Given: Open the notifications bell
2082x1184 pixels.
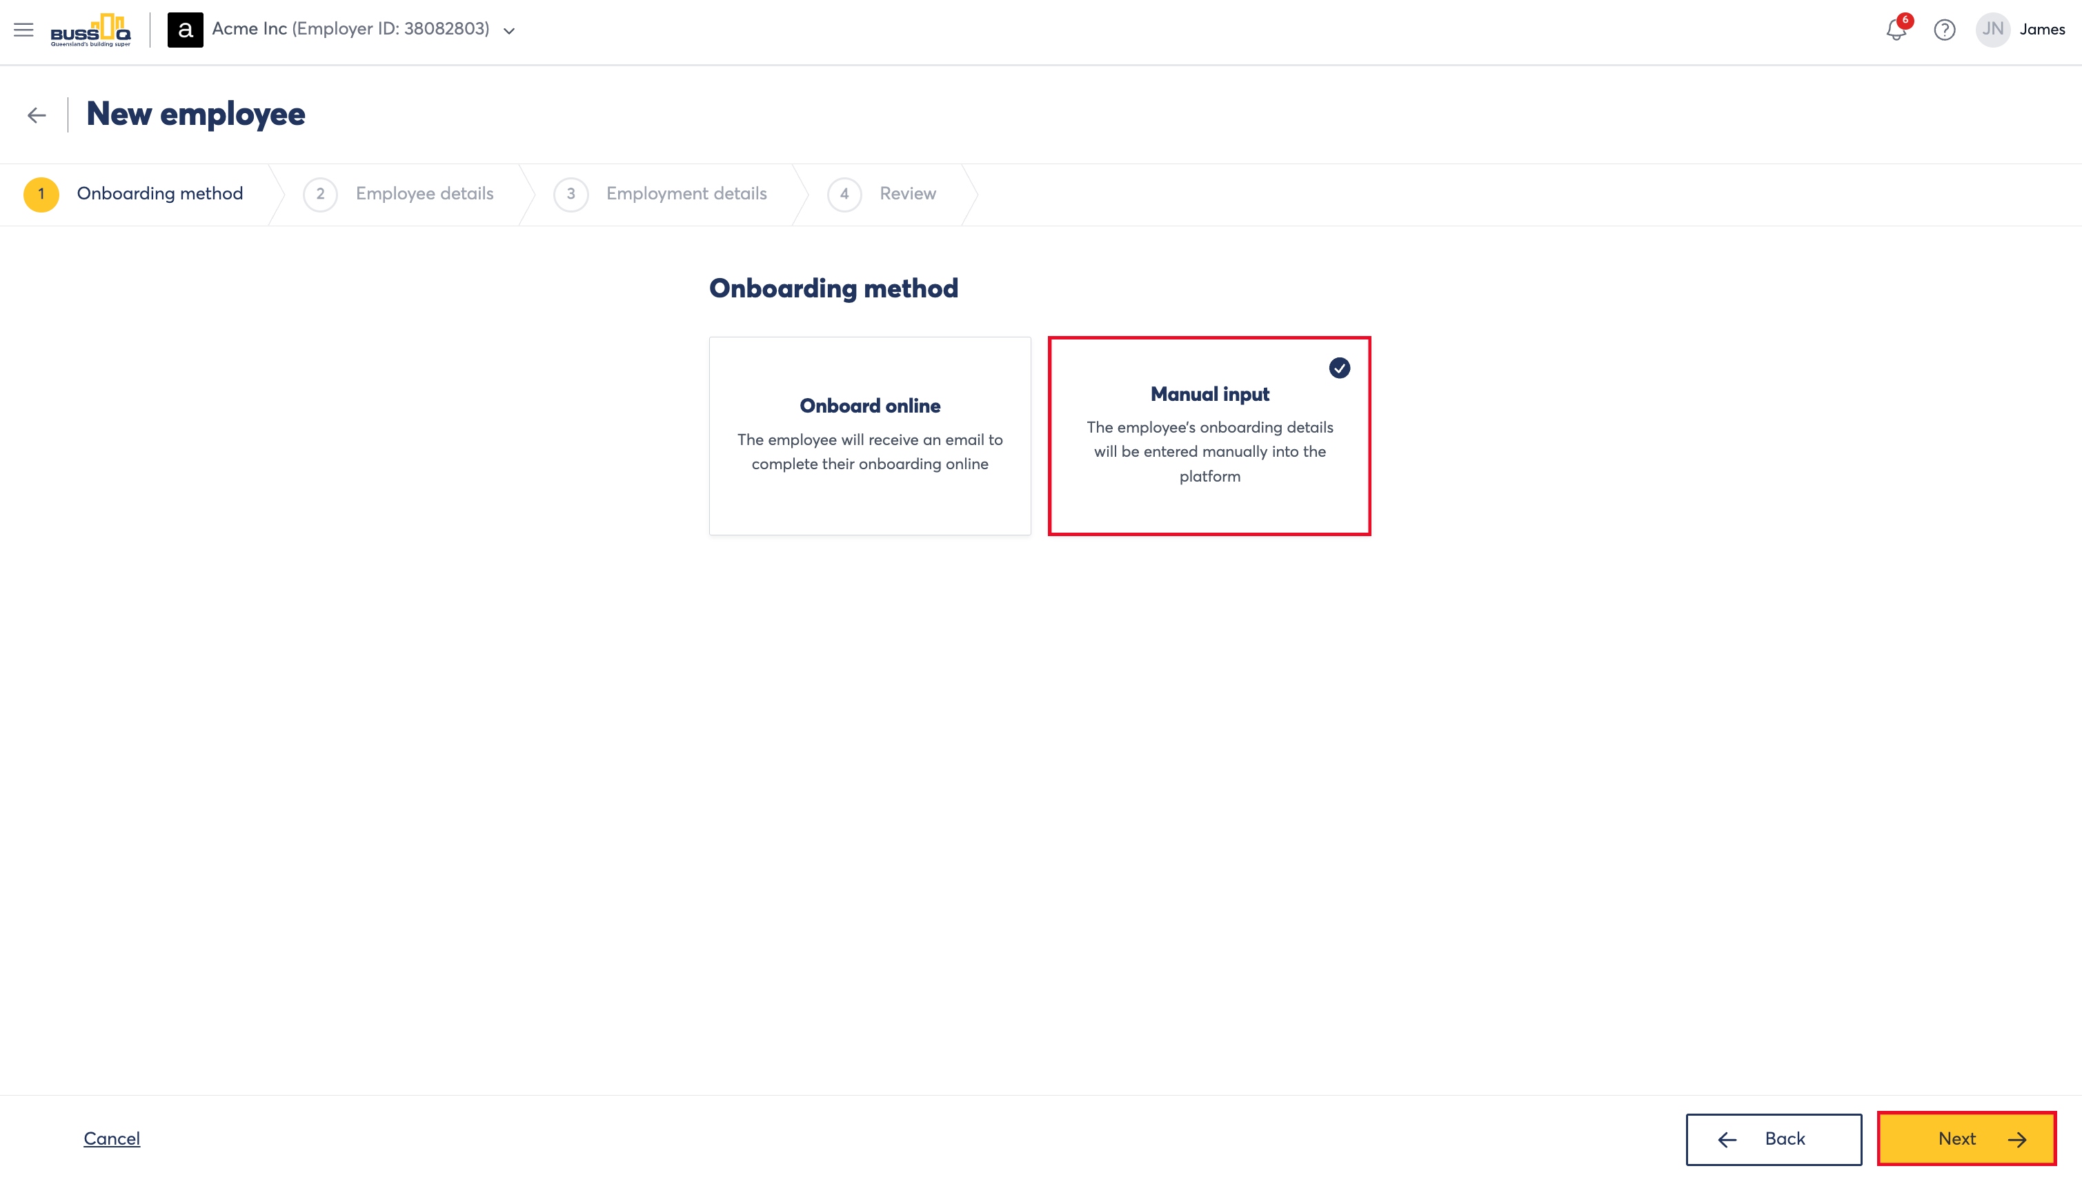Looking at the screenshot, I should click(1896, 30).
